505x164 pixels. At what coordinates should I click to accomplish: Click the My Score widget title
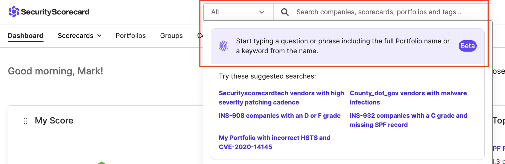tap(54, 121)
